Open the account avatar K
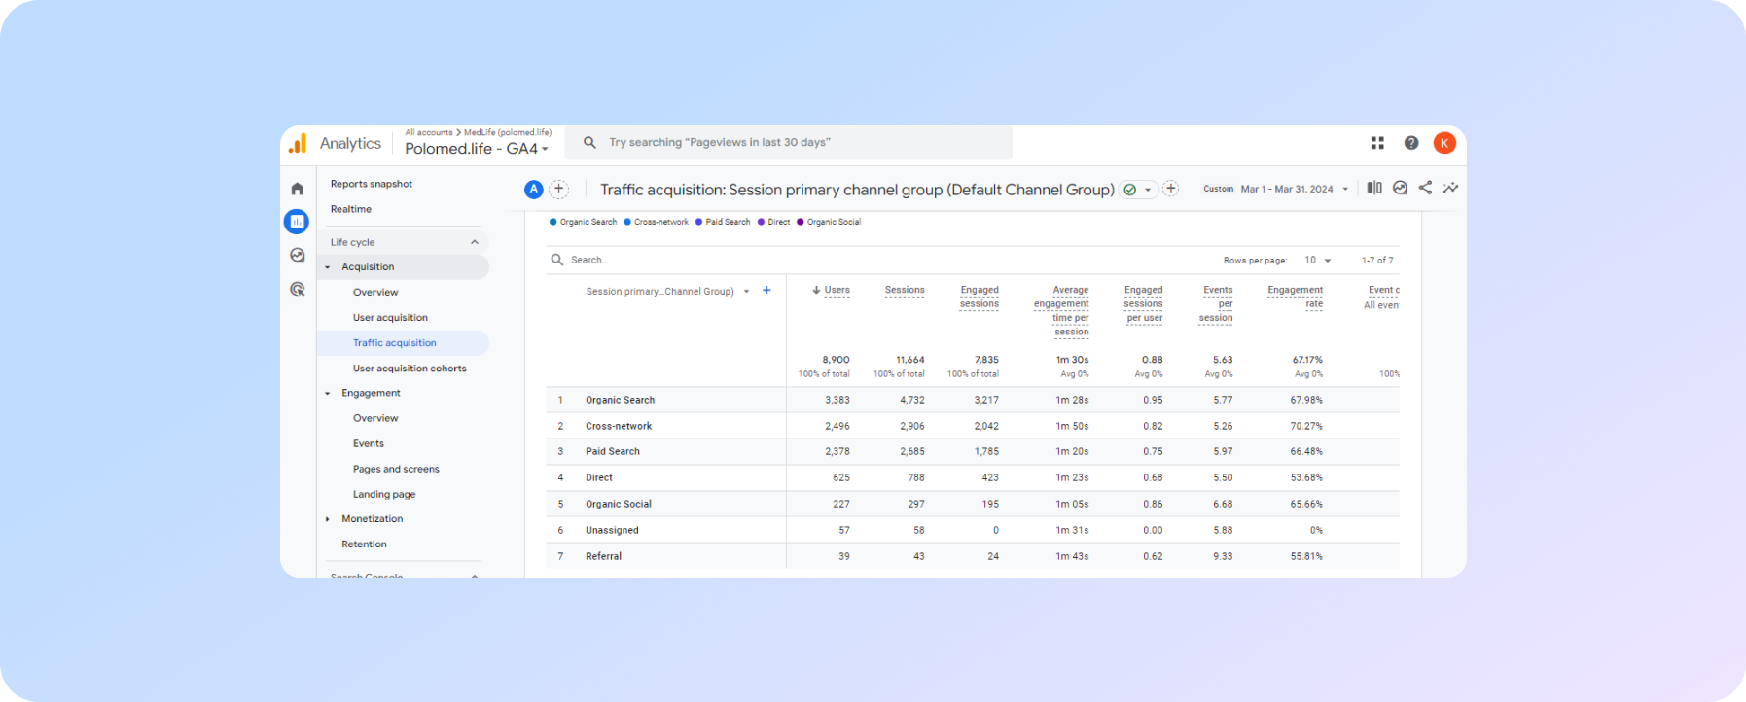 (1444, 143)
